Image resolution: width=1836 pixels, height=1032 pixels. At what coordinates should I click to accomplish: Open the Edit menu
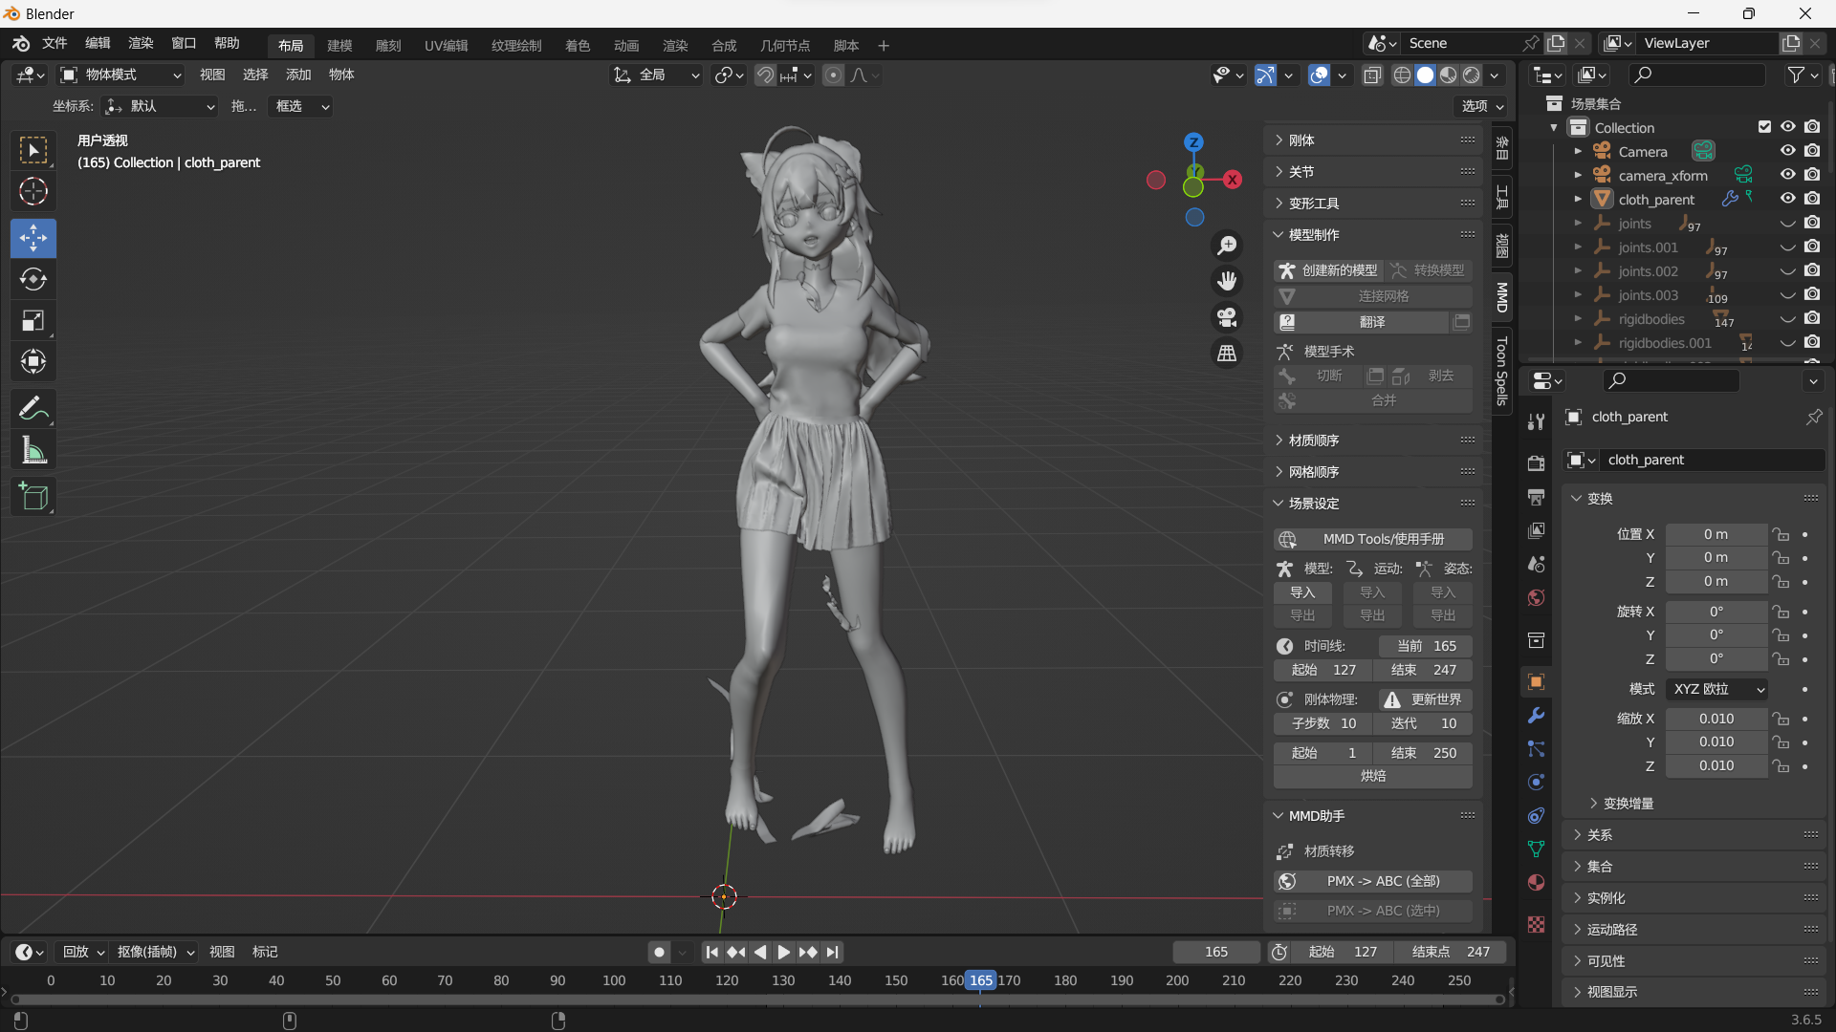(x=98, y=43)
